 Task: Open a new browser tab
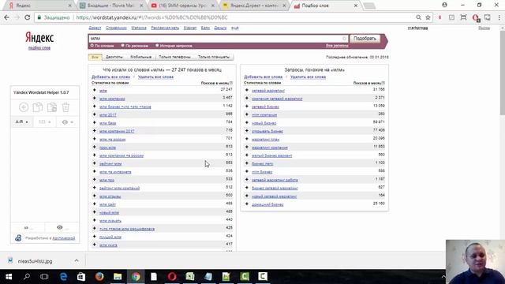369,6
